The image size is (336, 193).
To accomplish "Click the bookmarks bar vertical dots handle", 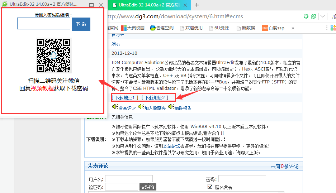I will pos(327,28).
